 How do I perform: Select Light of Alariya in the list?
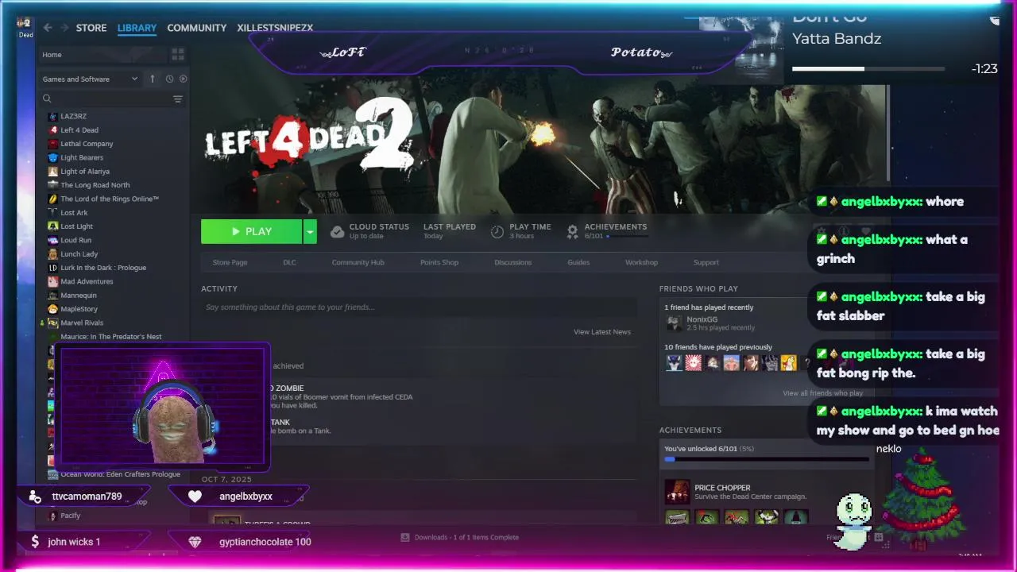pyautogui.click(x=85, y=172)
